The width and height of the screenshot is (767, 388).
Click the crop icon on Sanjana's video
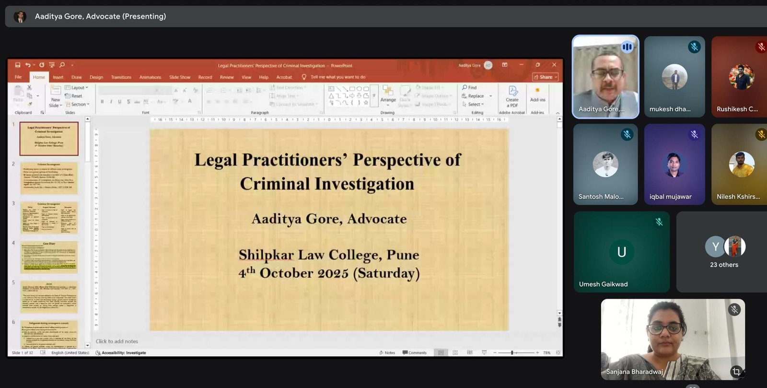coord(736,371)
